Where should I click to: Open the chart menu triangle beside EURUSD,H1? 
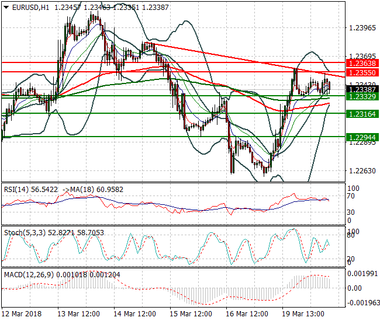[6, 8]
